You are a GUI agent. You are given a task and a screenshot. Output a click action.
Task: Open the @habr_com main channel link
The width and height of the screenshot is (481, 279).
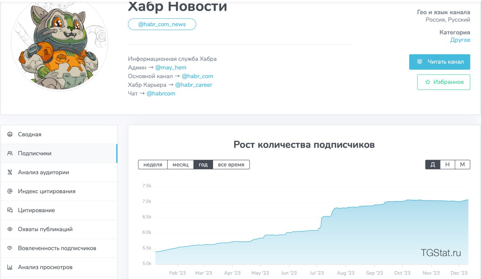[197, 76]
